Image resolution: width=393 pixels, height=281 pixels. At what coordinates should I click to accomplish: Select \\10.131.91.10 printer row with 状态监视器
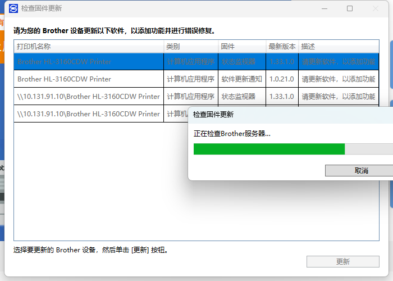(x=196, y=96)
